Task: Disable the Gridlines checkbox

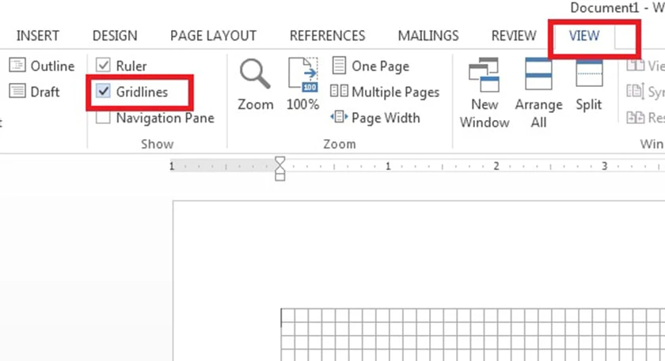Action: pyautogui.click(x=103, y=91)
